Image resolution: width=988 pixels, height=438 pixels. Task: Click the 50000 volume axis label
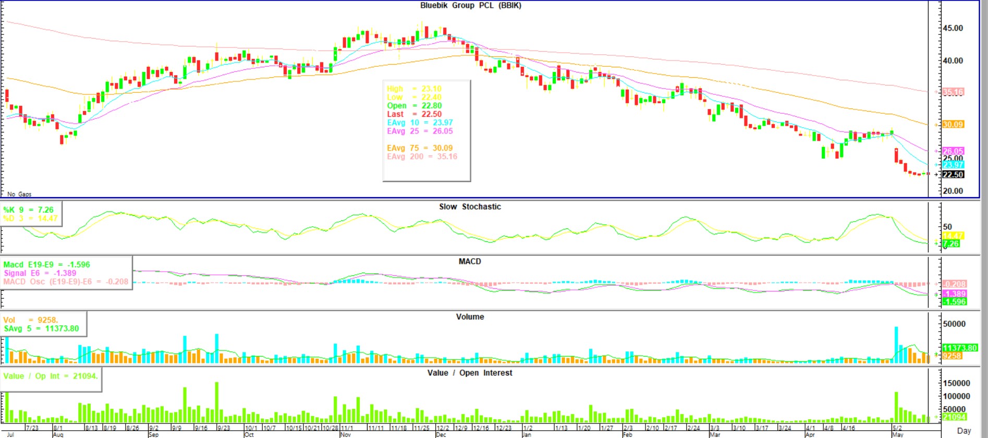point(954,324)
